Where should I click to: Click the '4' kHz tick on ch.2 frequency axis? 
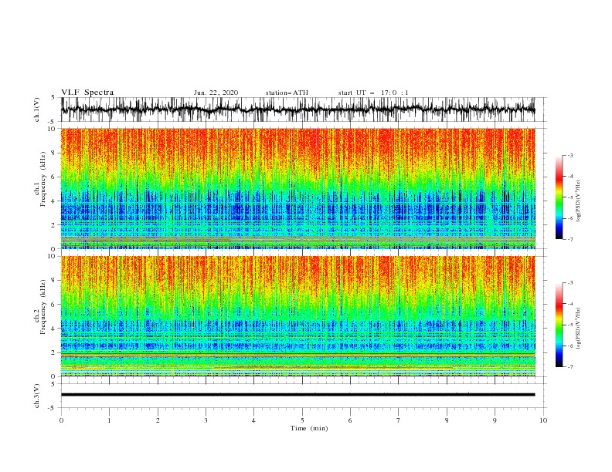tap(53, 329)
